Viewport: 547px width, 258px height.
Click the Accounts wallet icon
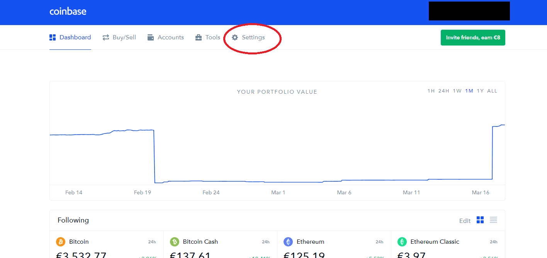point(151,37)
